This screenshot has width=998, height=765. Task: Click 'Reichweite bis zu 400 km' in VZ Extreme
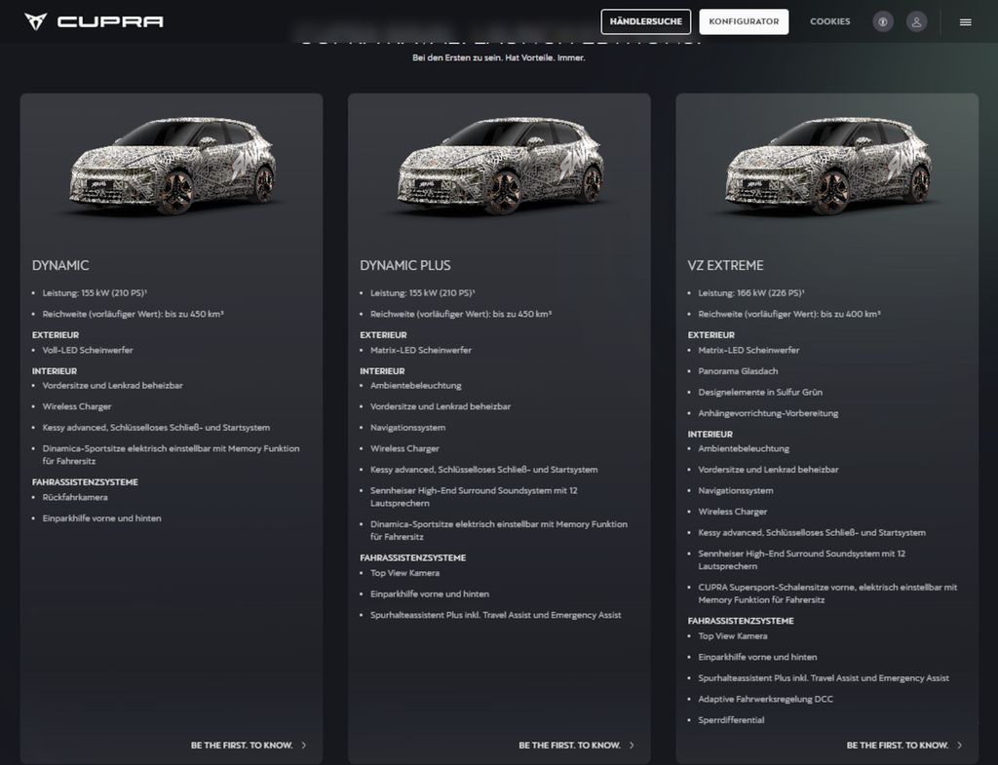coord(789,314)
